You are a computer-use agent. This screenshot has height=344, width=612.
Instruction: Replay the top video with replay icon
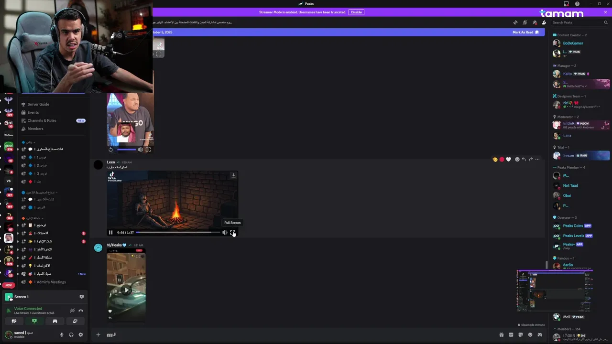click(x=110, y=150)
